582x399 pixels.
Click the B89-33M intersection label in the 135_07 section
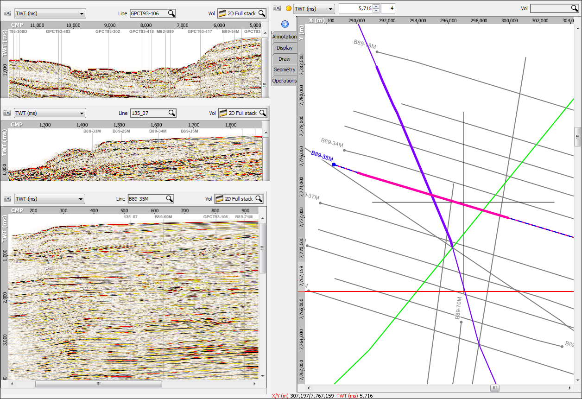coord(92,131)
